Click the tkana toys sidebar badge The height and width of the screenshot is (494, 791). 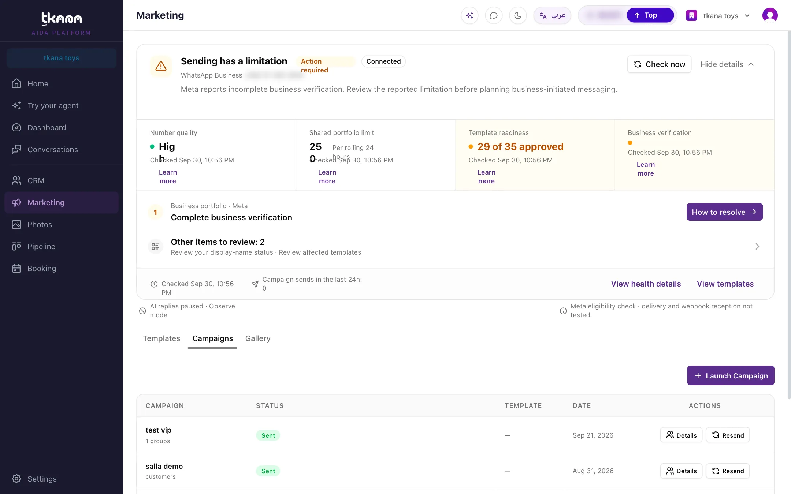click(x=62, y=58)
